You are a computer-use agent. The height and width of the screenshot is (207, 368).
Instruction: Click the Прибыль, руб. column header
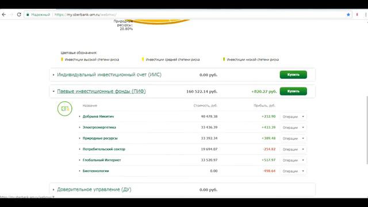tap(264, 106)
